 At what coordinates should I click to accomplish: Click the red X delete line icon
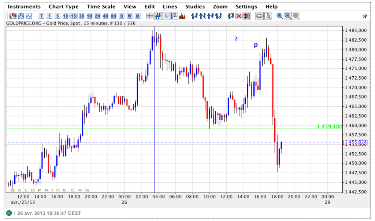pos(239,16)
